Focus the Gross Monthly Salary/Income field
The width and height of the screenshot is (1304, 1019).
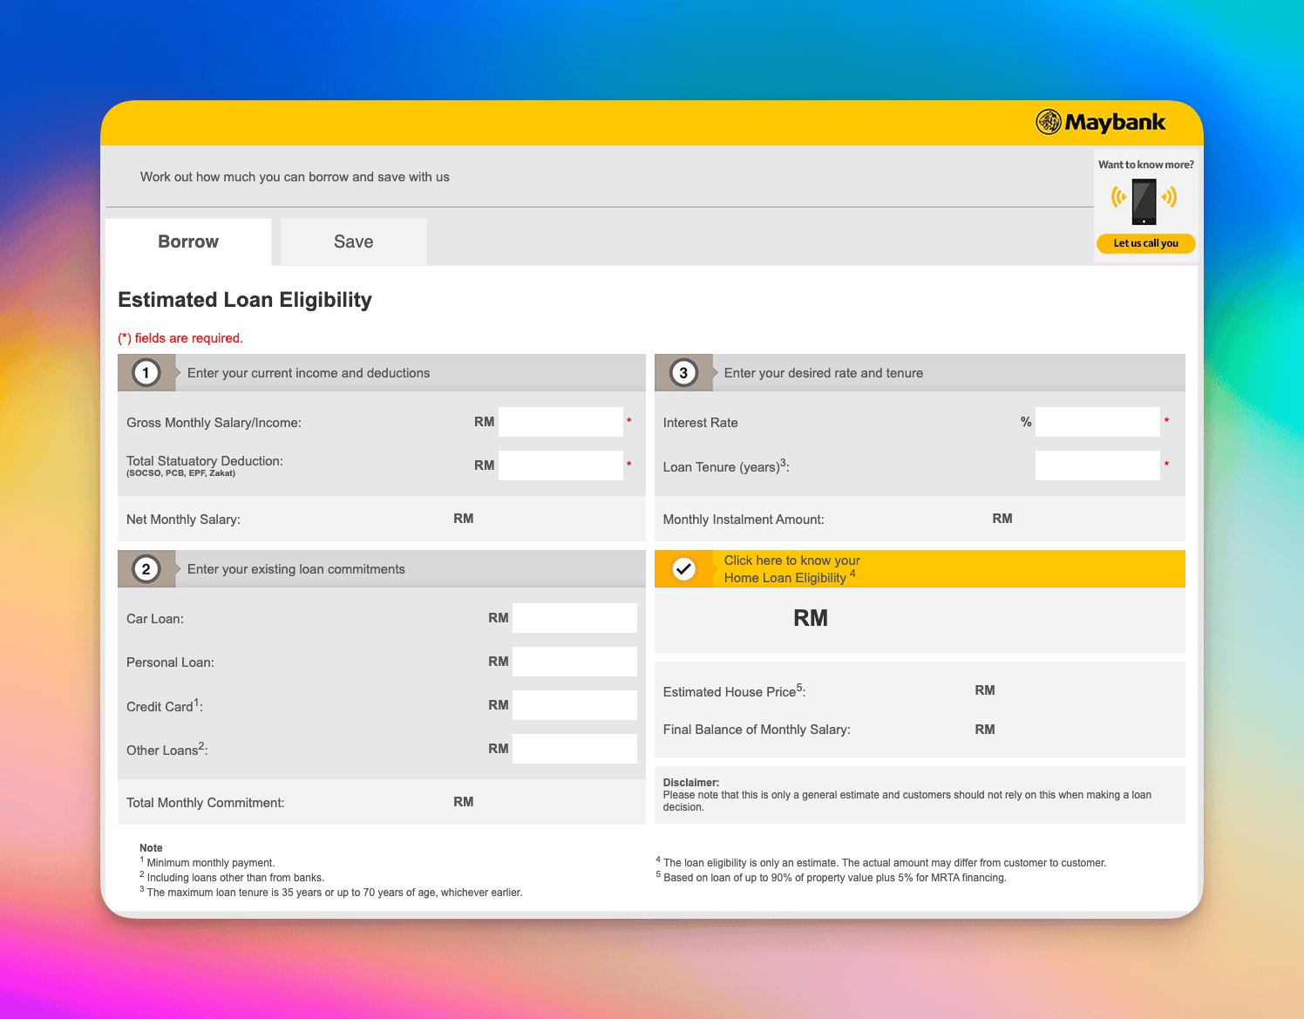click(560, 422)
